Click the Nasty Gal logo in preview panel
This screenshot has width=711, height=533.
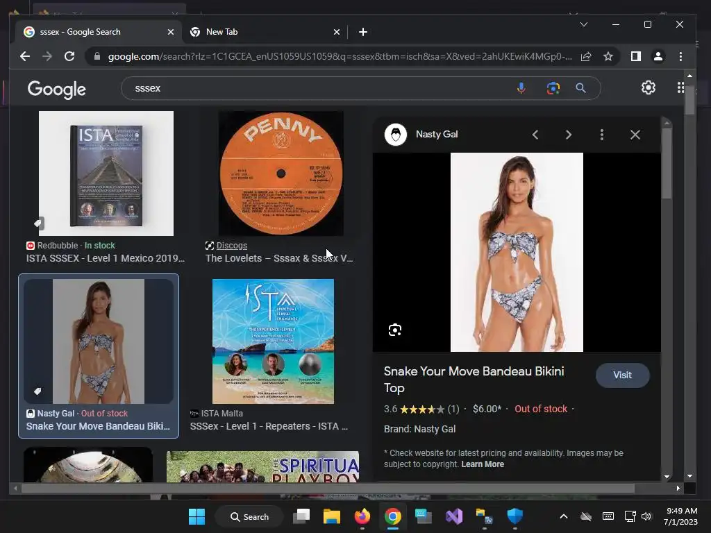[x=396, y=135]
